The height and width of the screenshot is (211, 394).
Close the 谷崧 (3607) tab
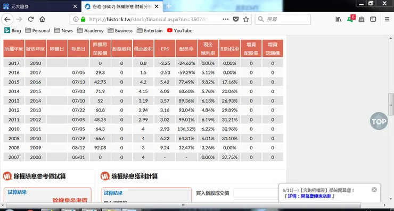coord(157,6)
